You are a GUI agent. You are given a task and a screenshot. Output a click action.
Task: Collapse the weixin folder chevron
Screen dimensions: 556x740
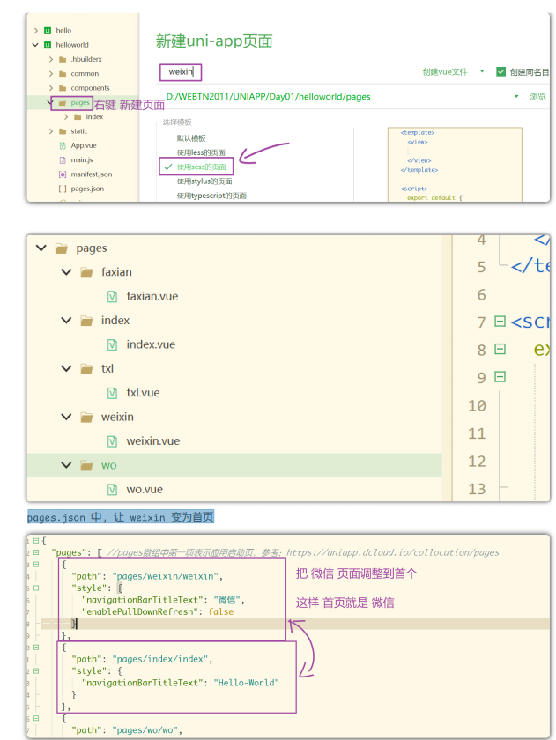pyautogui.click(x=67, y=417)
